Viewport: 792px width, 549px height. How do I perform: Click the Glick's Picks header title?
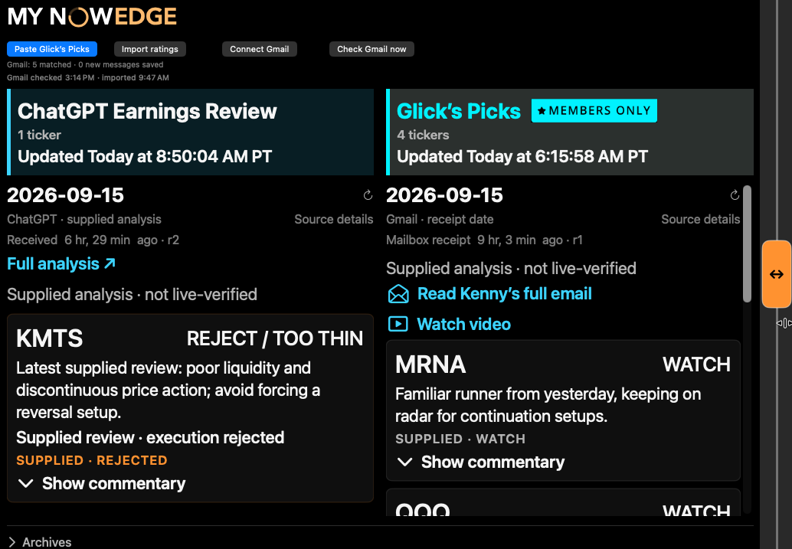pos(459,111)
